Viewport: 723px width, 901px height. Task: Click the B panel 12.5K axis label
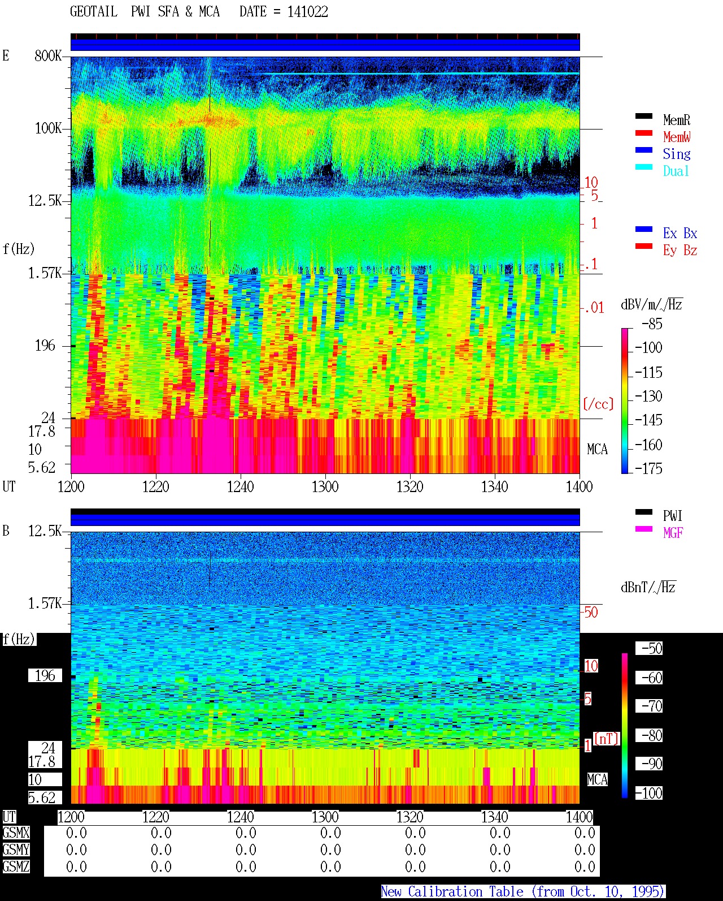tap(45, 531)
